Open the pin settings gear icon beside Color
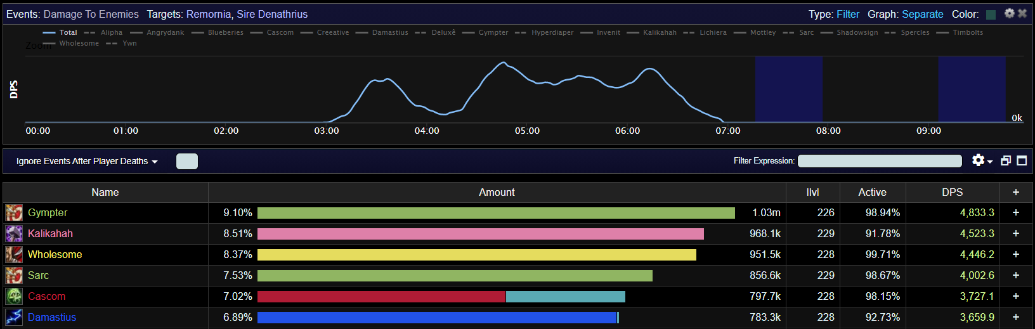The image size is (1035, 329). click(1010, 13)
